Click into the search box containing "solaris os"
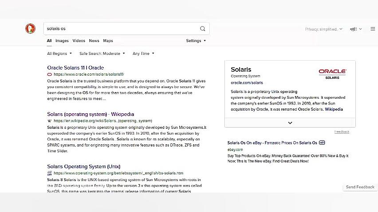This screenshot has width=378, height=212. coord(120,29)
